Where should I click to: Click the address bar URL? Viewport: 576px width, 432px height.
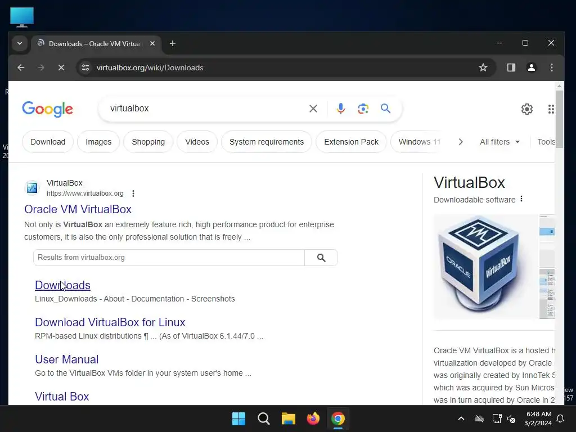coord(150,67)
